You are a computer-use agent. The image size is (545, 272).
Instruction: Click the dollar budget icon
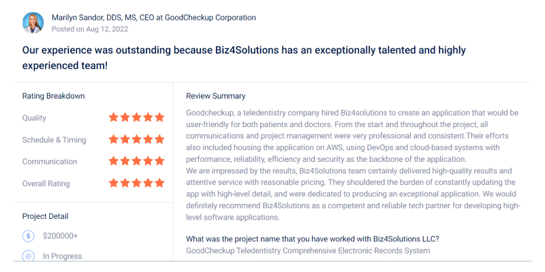pos(29,236)
